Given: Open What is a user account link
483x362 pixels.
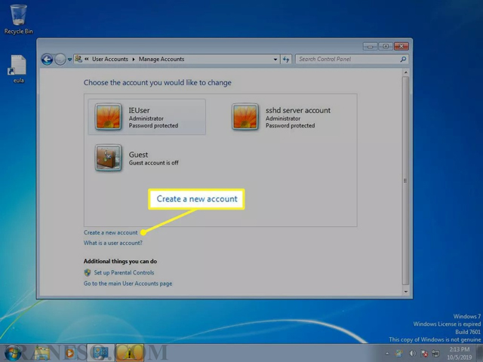Looking at the screenshot, I should coord(112,243).
